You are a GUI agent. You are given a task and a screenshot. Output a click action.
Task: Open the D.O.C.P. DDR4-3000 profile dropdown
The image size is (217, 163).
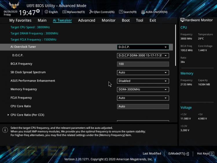[143, 56]
